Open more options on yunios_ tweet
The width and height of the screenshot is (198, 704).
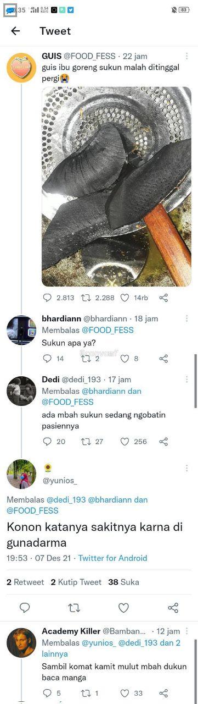coord(186,468)
